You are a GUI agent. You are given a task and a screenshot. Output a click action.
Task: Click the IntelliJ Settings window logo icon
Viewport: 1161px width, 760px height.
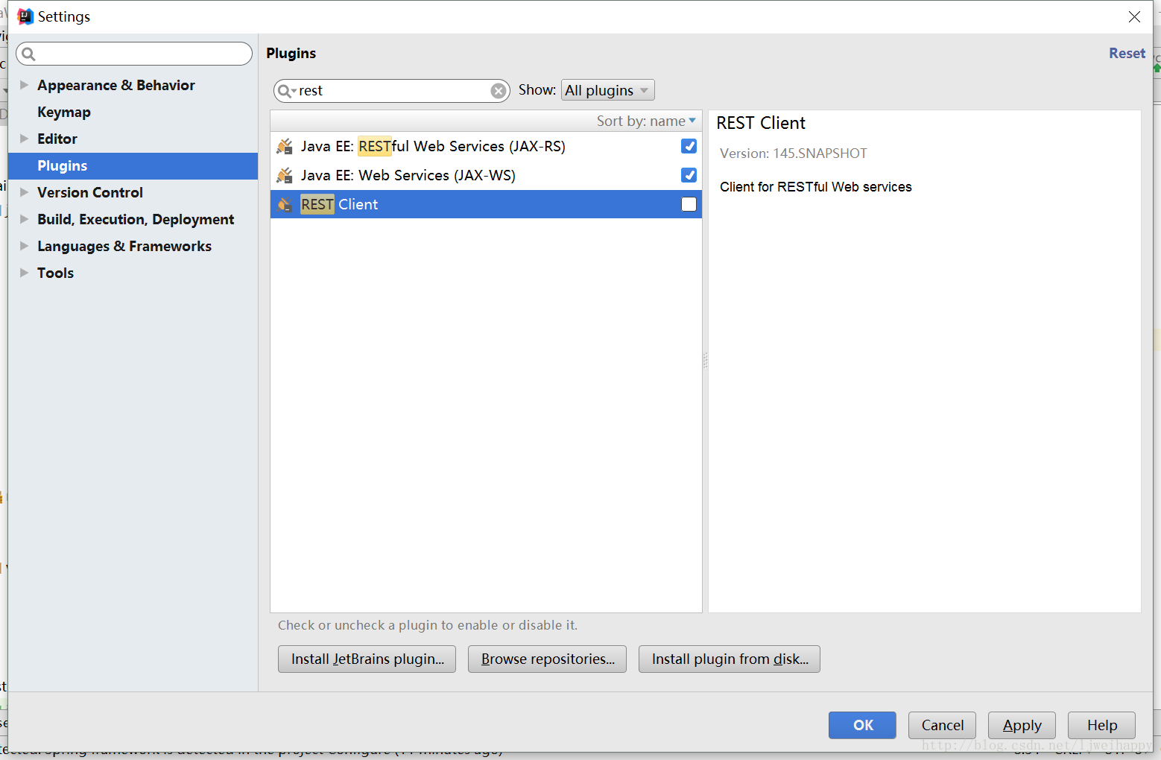point(25,16)
